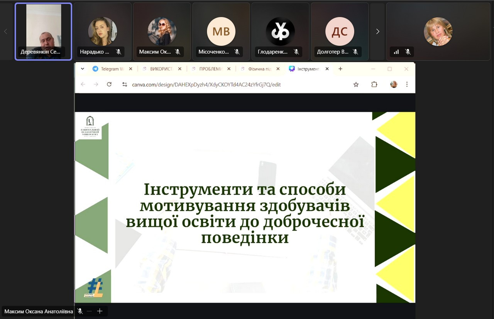
Task: Toggle mute icon on Місоченко participant tile
Action: click(237, 52)
